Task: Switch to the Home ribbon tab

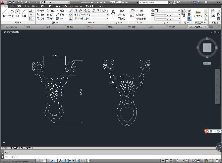Action: coord(5,6)
